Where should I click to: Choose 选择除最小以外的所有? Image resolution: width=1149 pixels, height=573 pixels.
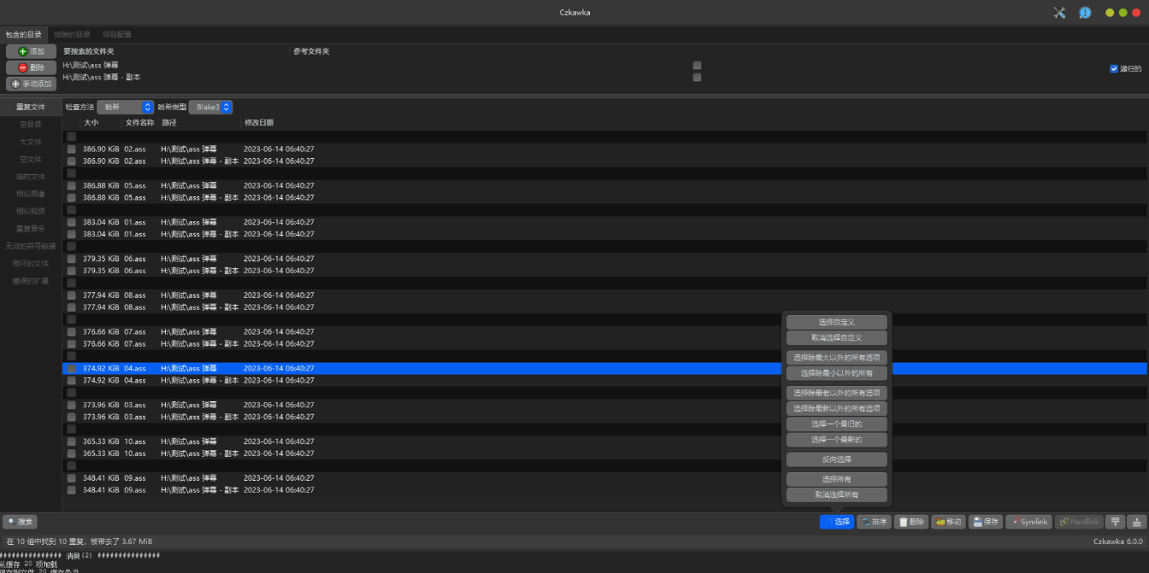837,373
